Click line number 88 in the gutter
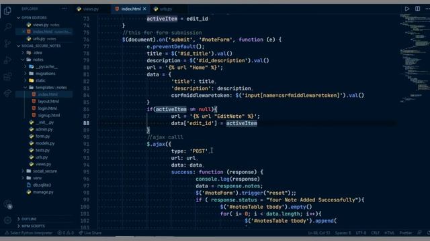Viewport: 430px width, 241px height. click(x=87, y=123)
